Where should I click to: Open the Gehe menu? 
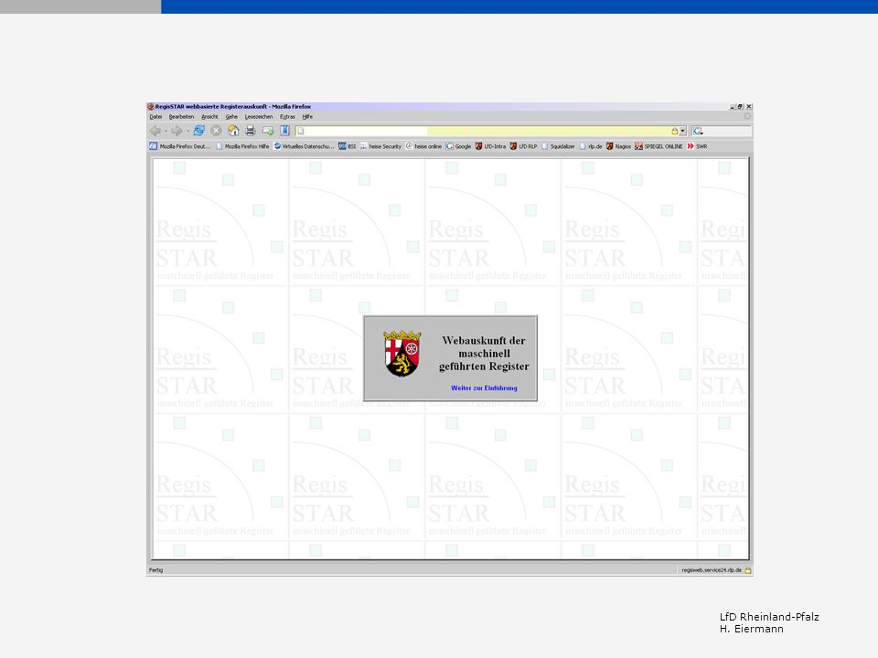[x=231, y=117]
